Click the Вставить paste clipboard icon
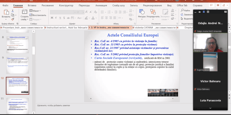231x115 pixels. click(6, 12)
